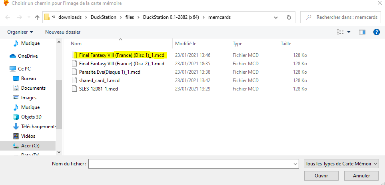Toggle the preview pane icon
The width and height of the screenshot is (385, 185).
click(x=362, y=32)
